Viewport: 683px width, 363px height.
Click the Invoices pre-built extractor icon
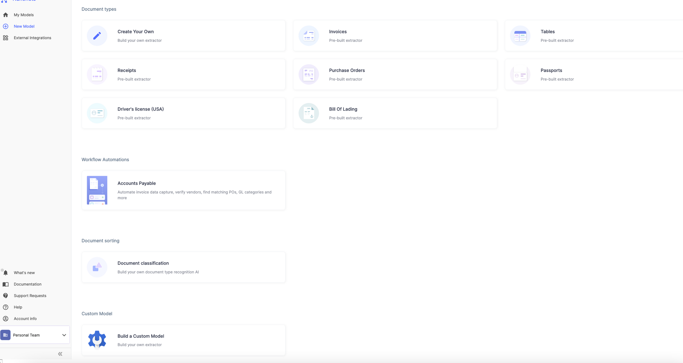pos(308,36)
